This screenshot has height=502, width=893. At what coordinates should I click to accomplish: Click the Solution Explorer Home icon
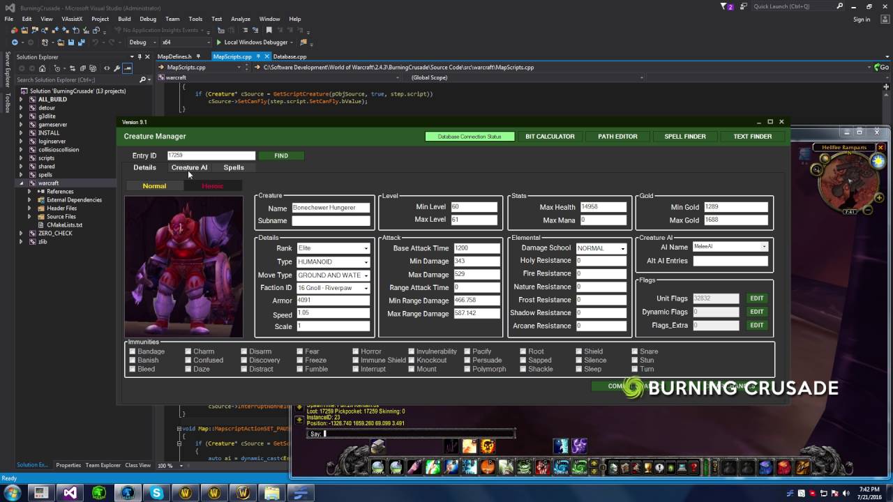point(42,68)
